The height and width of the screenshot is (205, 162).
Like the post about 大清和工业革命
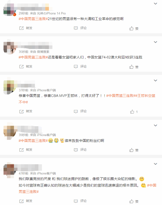tap(131, 28)
